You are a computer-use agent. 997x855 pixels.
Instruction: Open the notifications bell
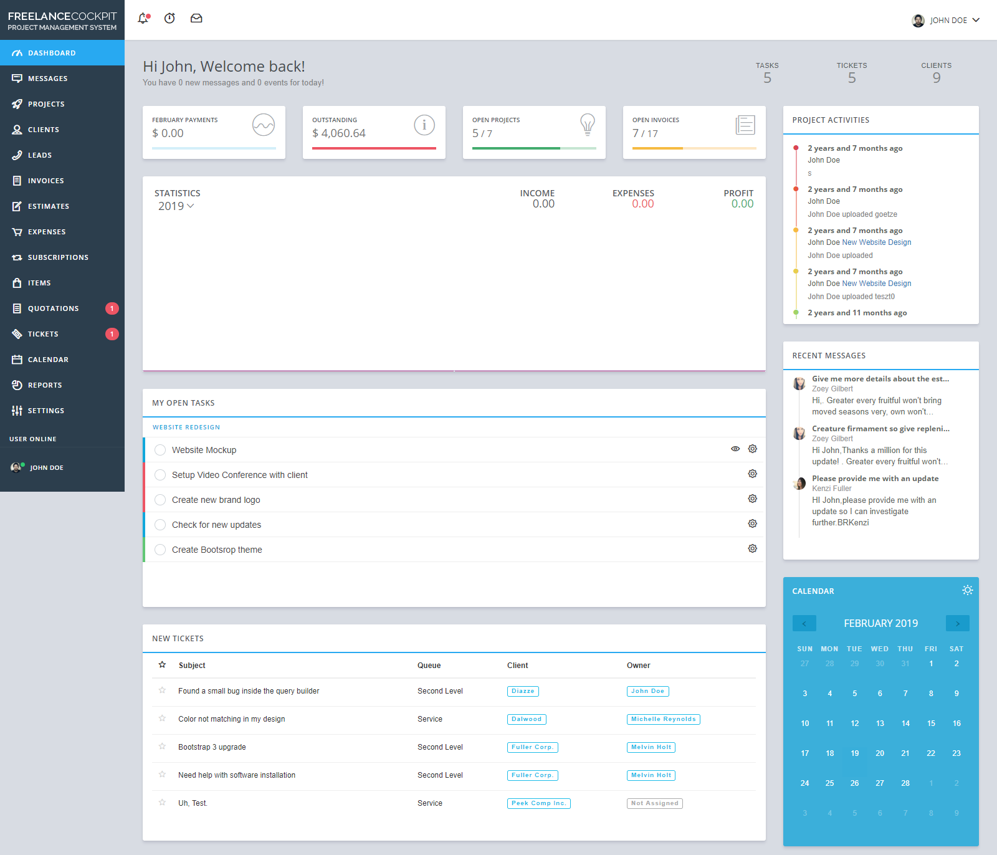(142, 18)
